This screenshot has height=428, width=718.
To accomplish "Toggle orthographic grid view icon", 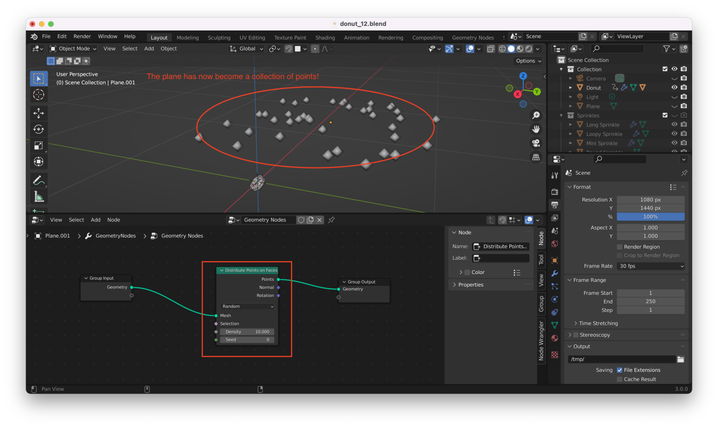I will 536,157.
